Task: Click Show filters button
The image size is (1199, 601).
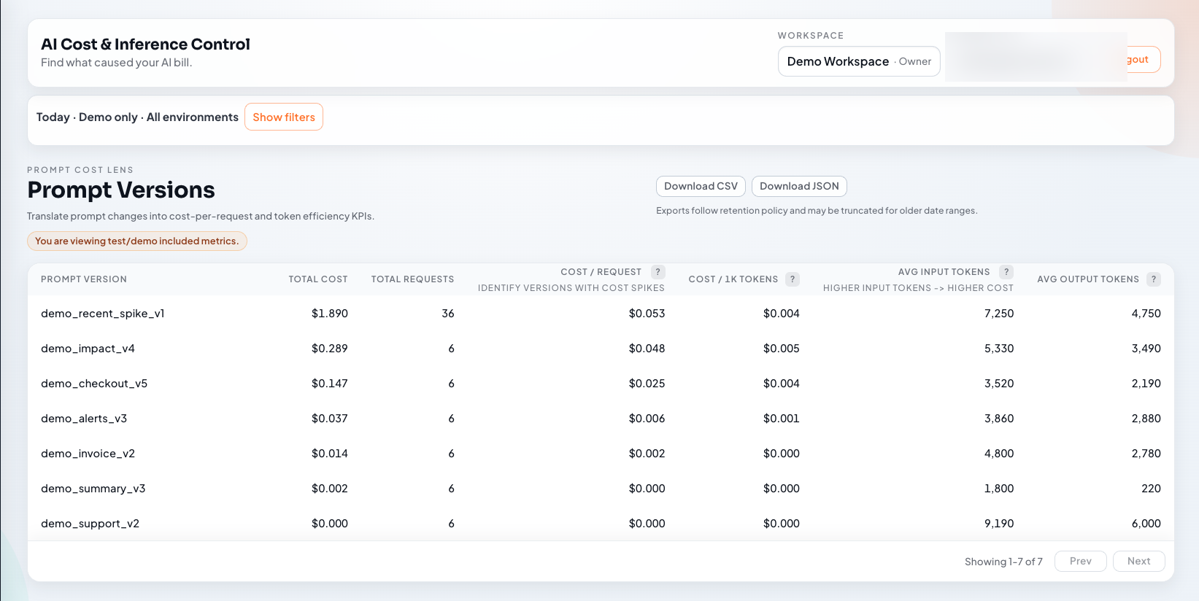Action: (x=284, y=117)
